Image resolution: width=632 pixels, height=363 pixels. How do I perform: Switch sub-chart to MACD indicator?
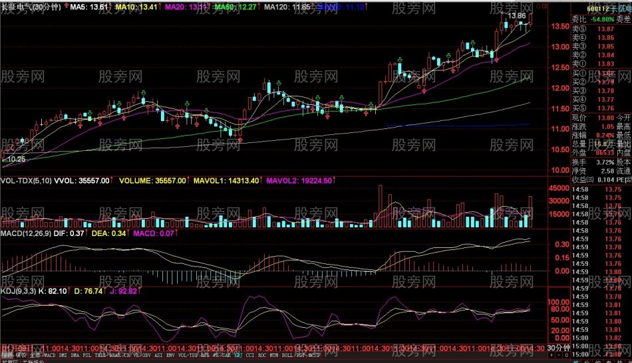coord(50,355)
